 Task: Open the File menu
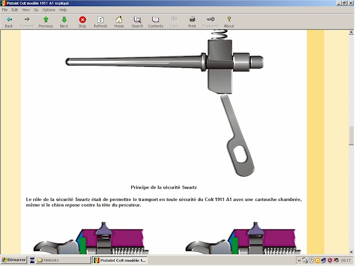tap(5, 9)
